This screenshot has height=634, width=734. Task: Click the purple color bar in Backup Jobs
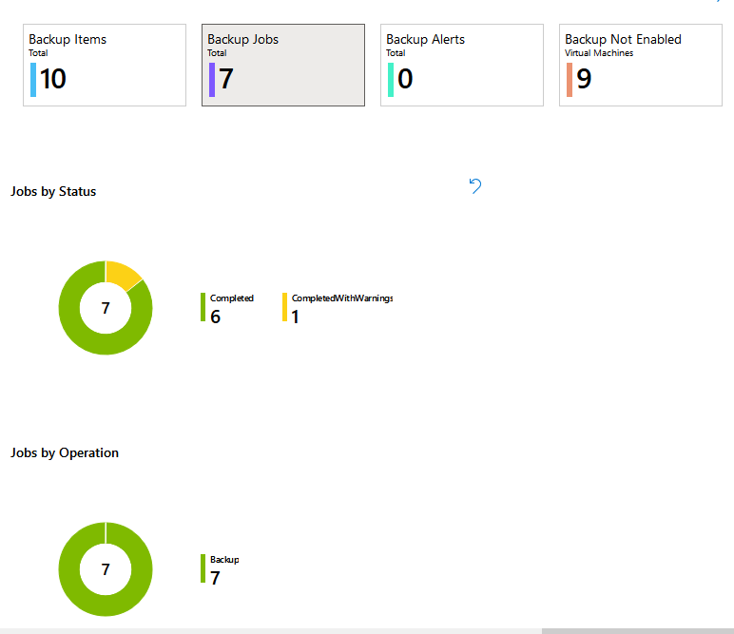click(x=212, y=80)
